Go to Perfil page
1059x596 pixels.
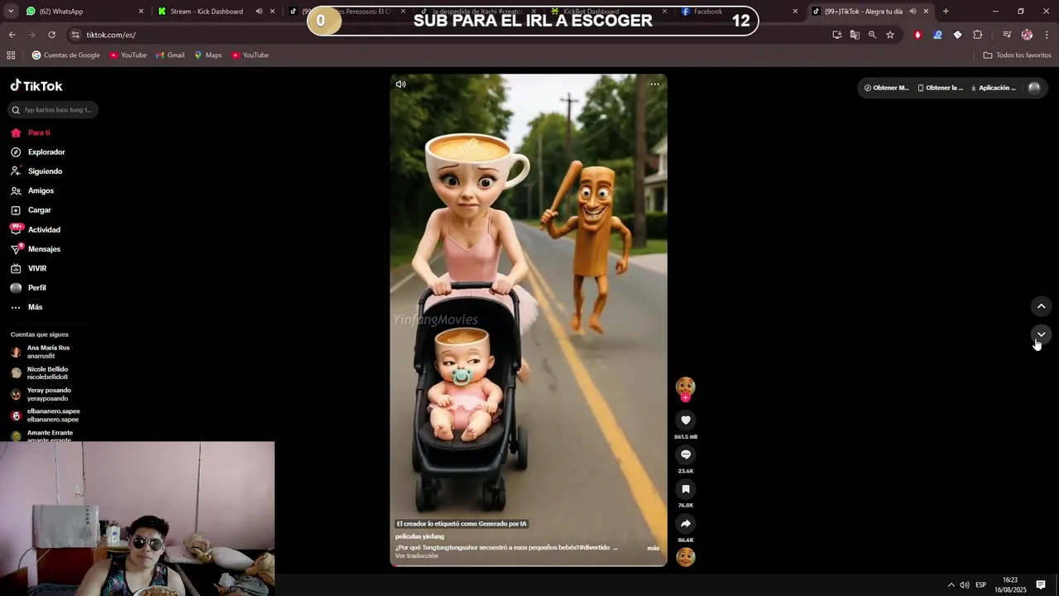pos(29,288)
